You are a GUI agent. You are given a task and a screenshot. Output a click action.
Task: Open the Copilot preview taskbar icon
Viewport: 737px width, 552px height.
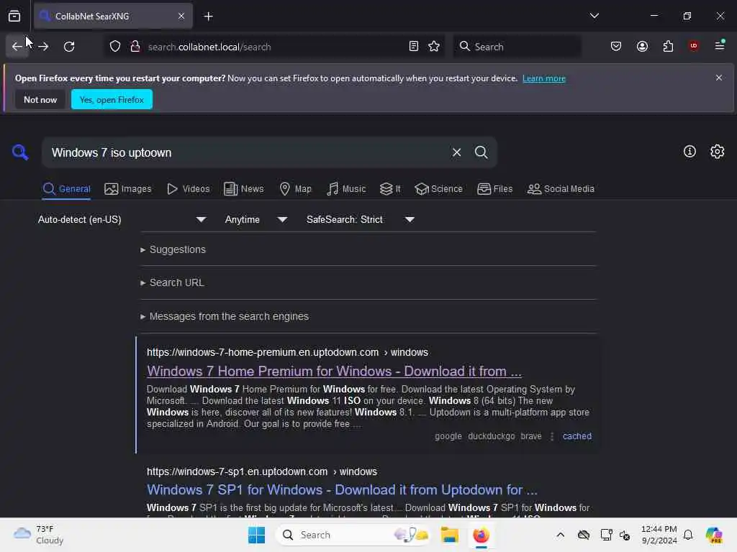714,535
